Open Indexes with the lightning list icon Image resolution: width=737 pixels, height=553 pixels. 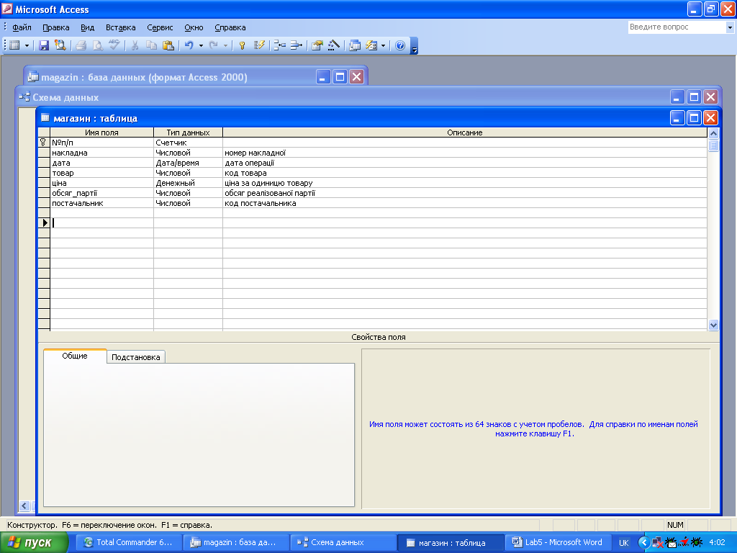tap(259, 45)
